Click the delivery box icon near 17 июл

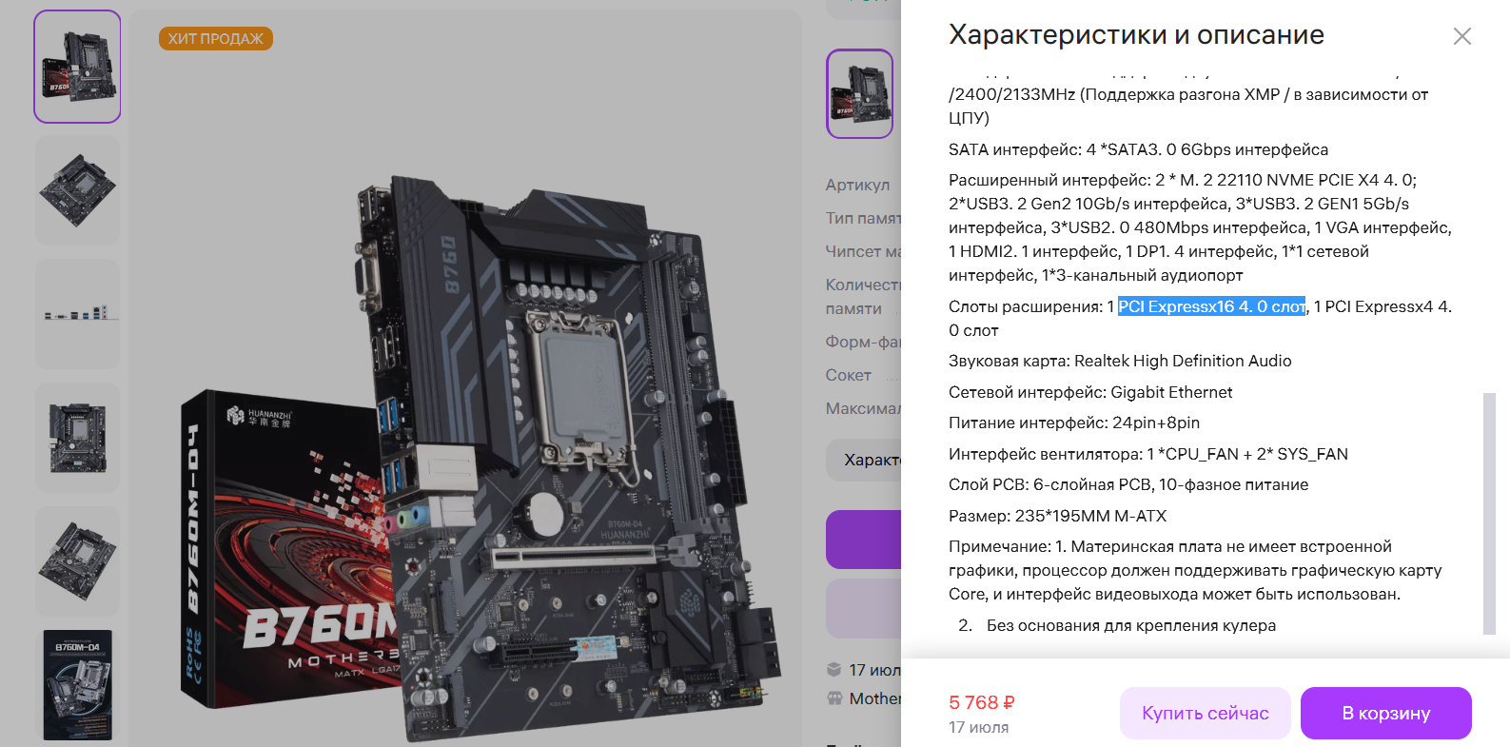coord(834,669)
